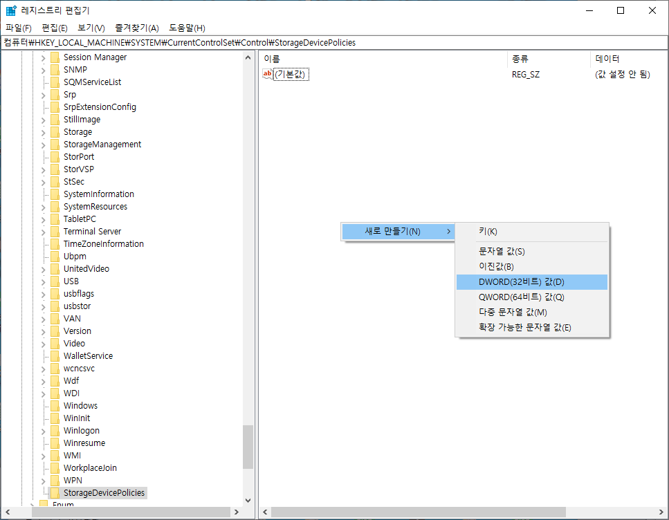
Task: Open the 편집(E) menu
Action: pyautogui.click(x=55, y=28)
